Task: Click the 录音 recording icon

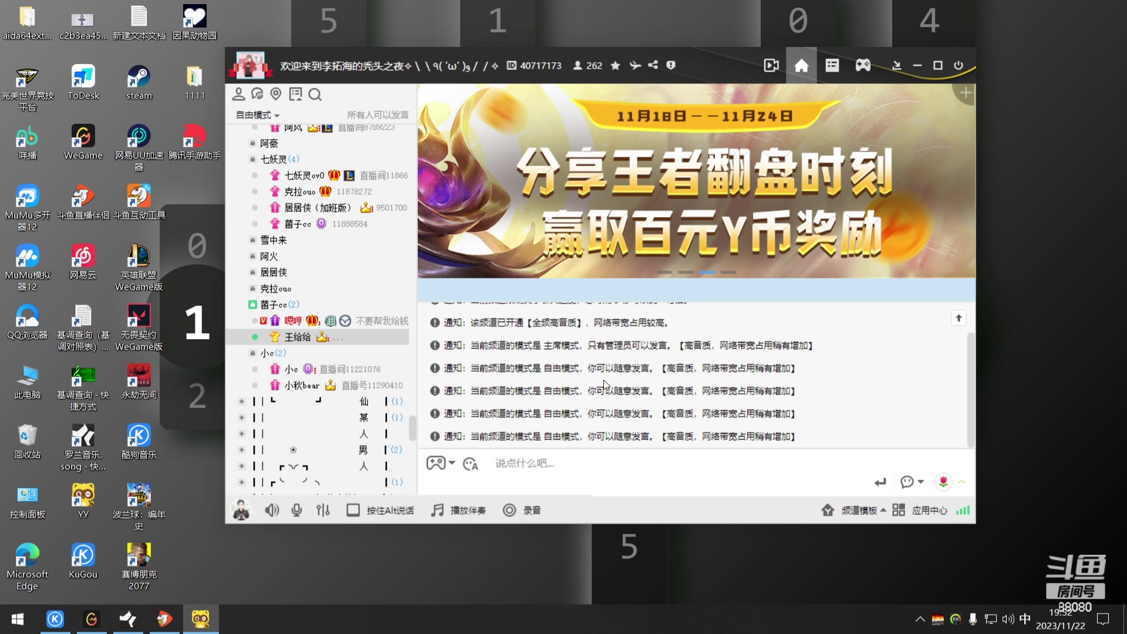Action: pyautogui.click(x=509, y=510)
